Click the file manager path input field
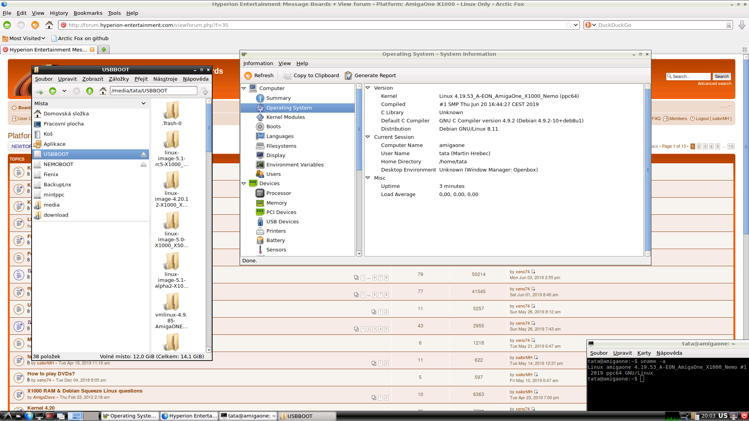Image resolution: width=749 pixels, height=421 pixels. click(153, 91)
